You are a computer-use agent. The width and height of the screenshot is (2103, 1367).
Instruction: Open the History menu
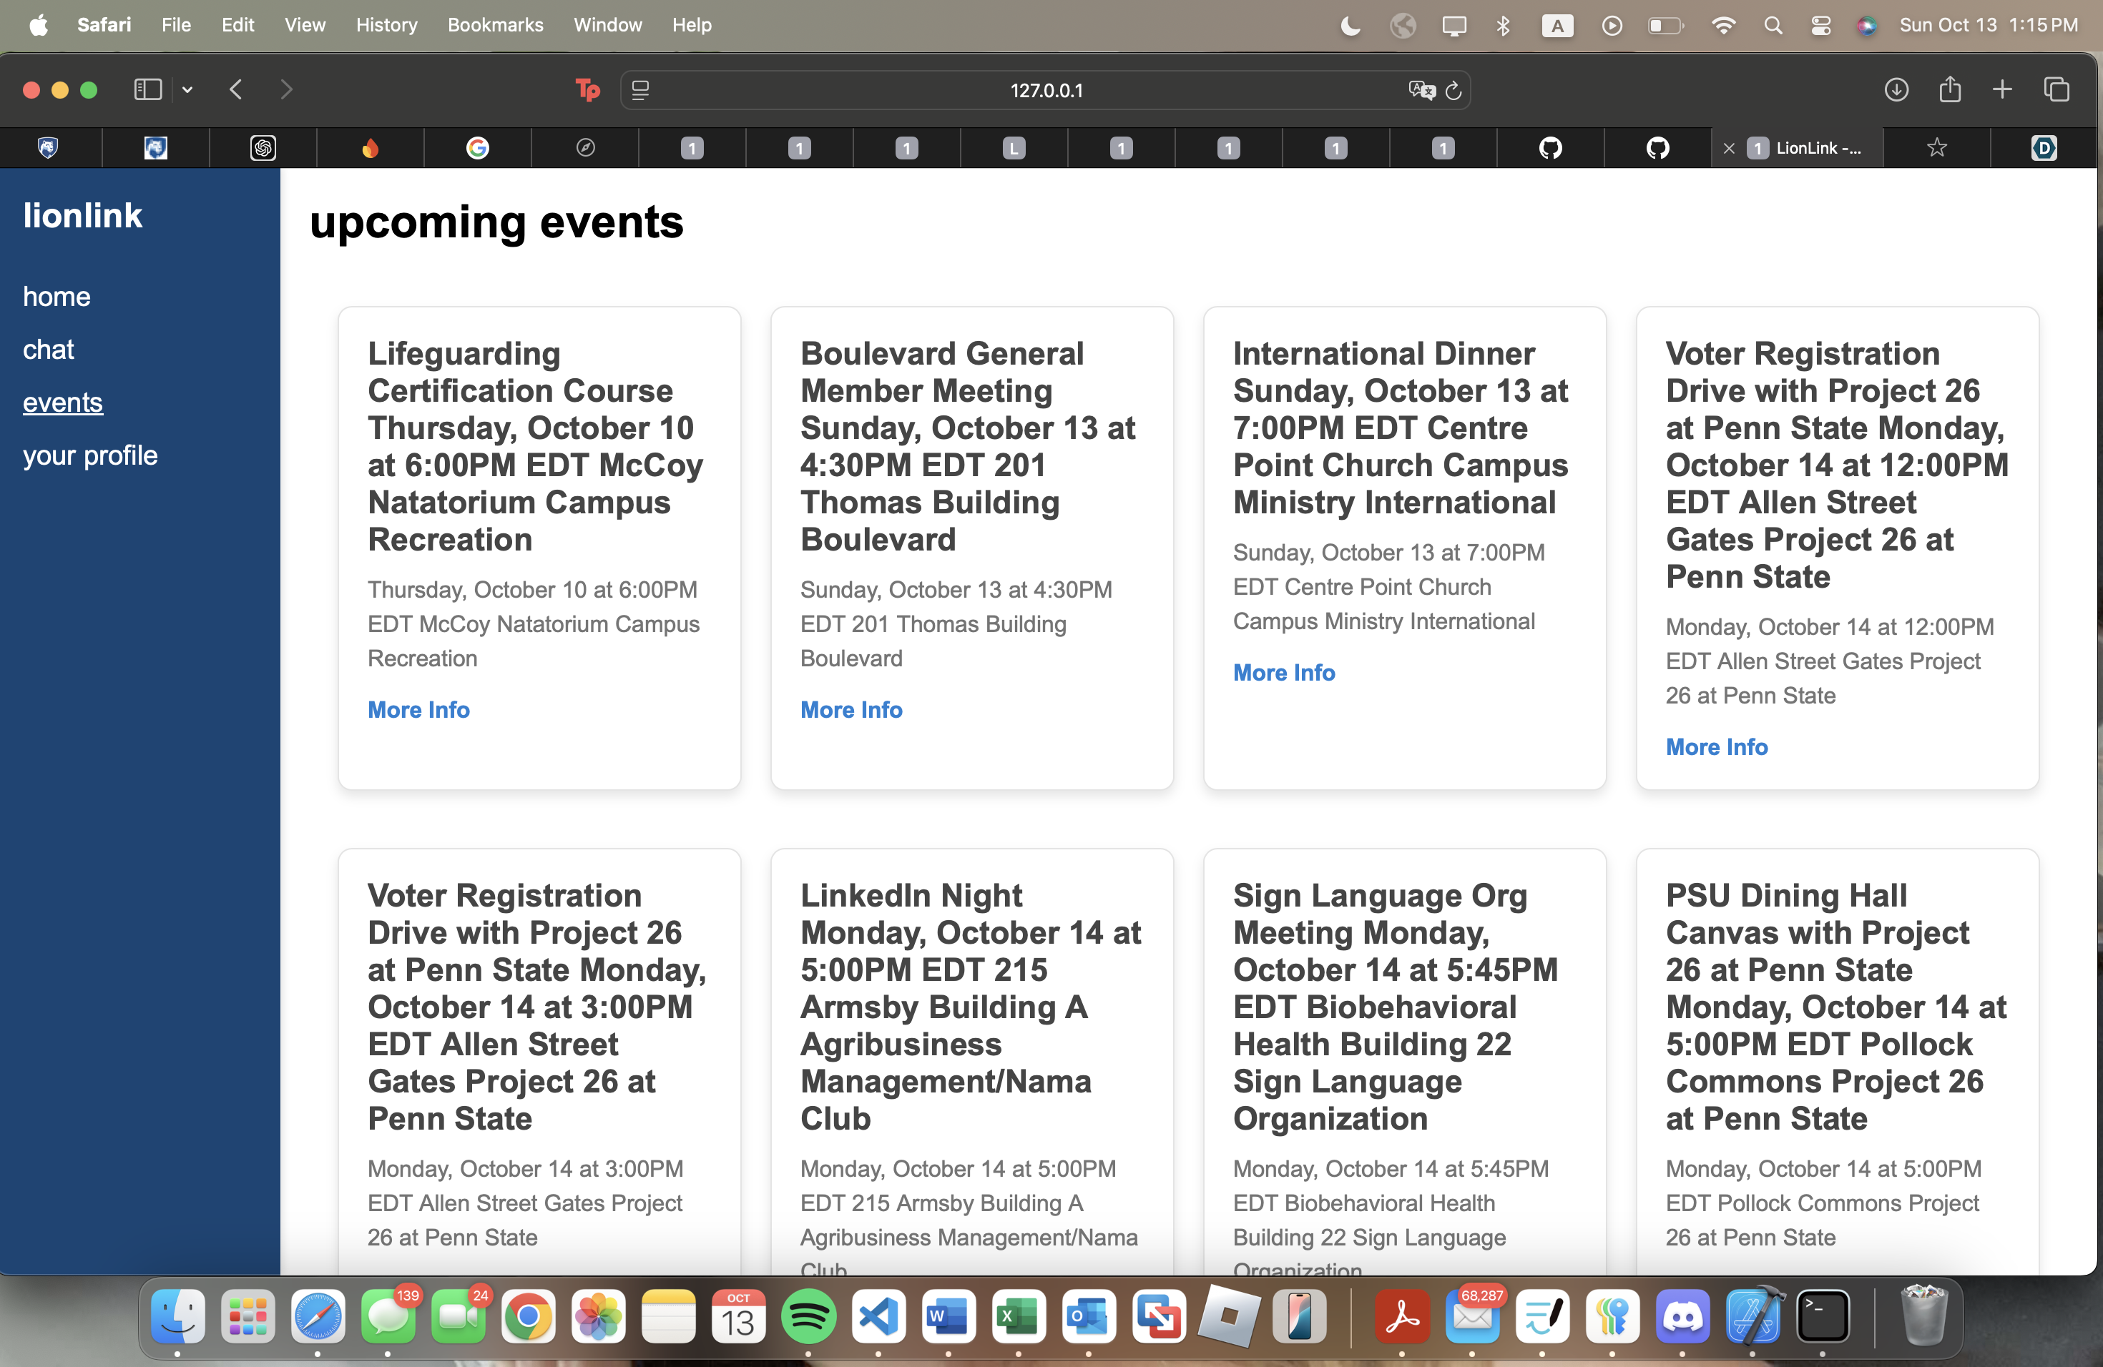pos(386,25)
